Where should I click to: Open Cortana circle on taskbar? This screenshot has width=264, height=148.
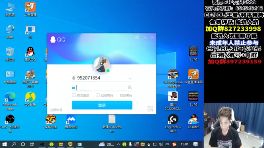pos(23,144)
